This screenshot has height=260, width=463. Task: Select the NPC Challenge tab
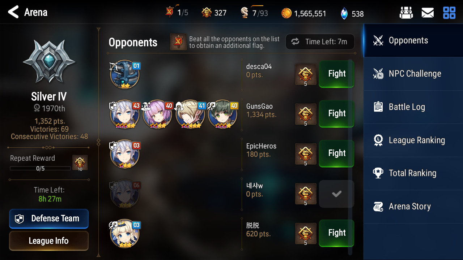point(413,74)
